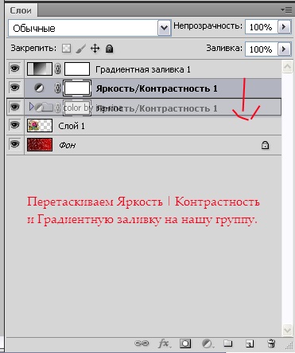Toggle lock transparent pixels
This screenshot has width=295, height=353.
tap(66, 49)
